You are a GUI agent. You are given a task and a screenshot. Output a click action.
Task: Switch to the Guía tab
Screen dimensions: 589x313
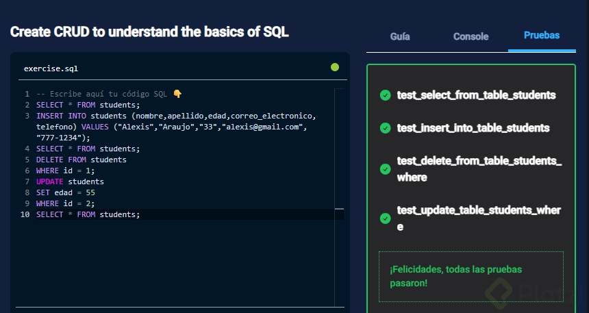coord(400,36)
